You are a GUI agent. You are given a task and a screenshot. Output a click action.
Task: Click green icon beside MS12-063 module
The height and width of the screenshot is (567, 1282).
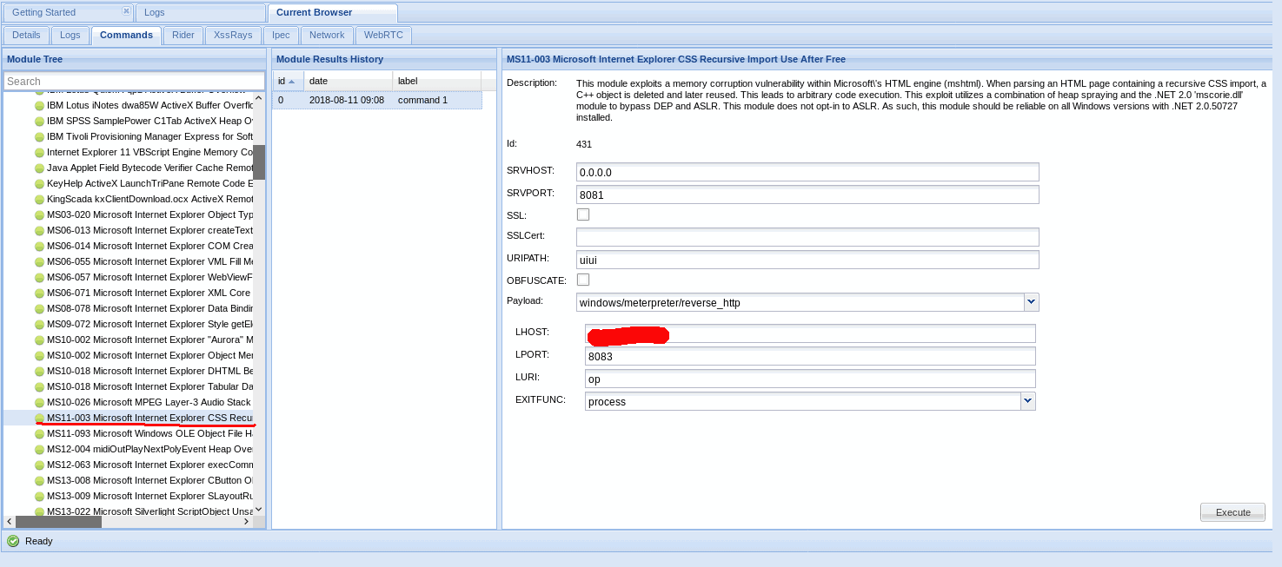(39, 465)
